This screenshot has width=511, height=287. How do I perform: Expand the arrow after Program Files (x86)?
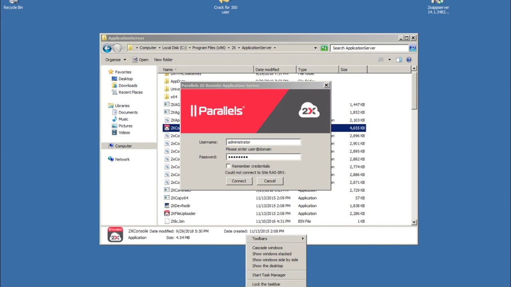[229, 48]
